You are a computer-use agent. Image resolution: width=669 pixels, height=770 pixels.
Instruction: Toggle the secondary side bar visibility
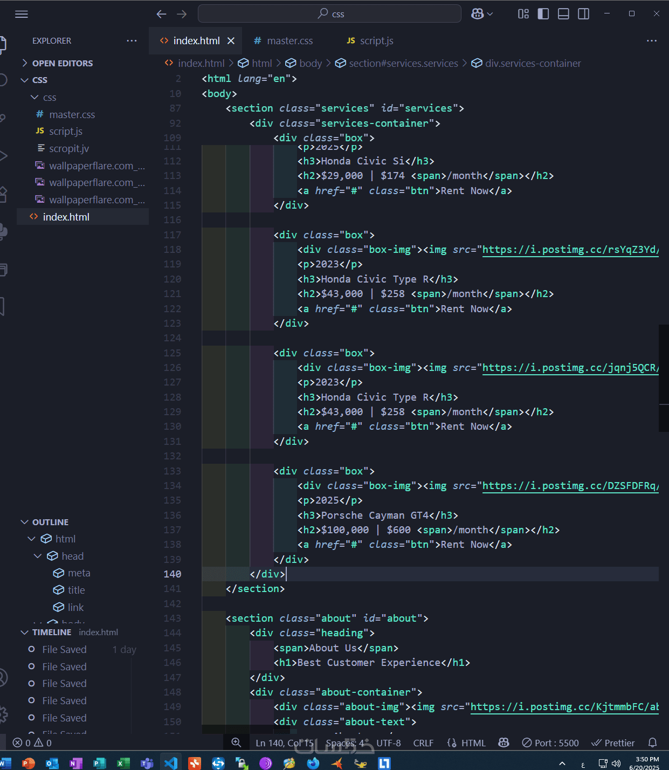(x=583, y=14)
